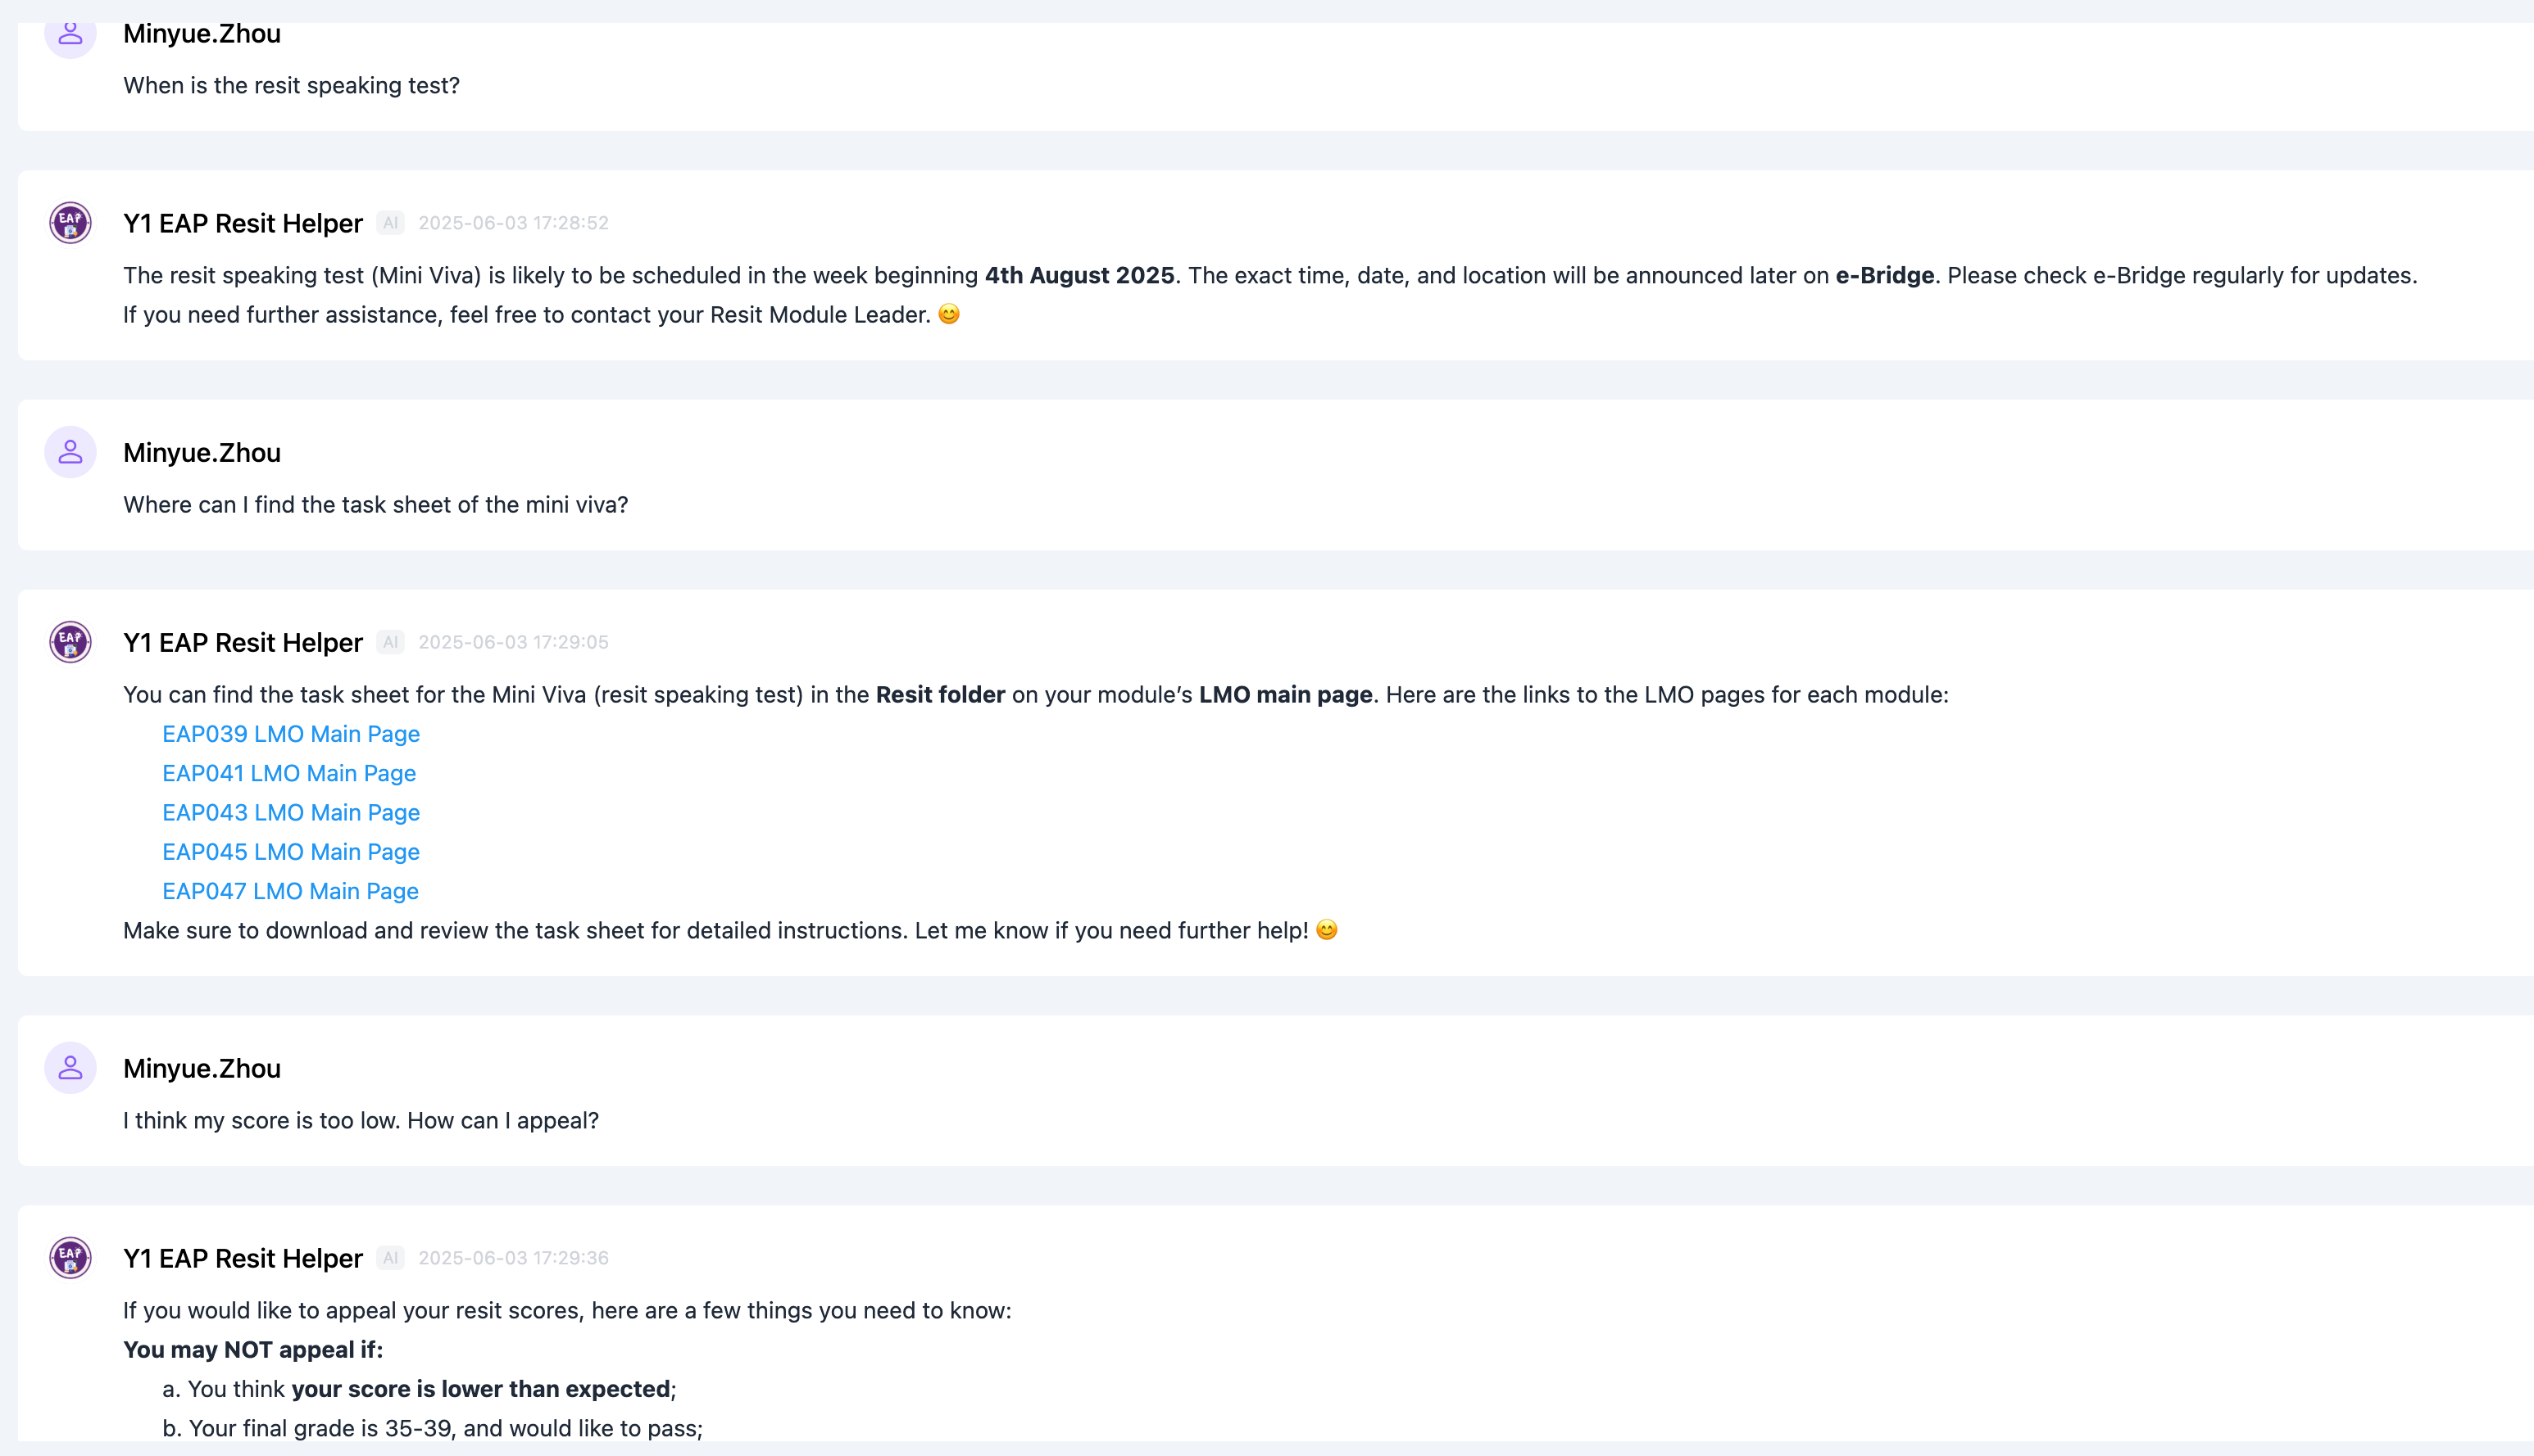Click the Minyue.Zhou name above the appeal question

[201, 1068]
